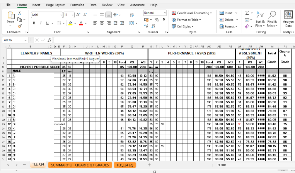This screenshot has height=173, width=295.
Task: Click Increase Indent icon
Action: pyautogui.click(x=122, y=23)
